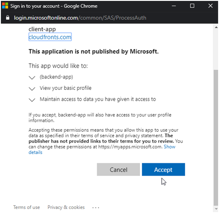219x213 pixels.
Task: Open the Terms of use link
Action: [x=27, y=207]
